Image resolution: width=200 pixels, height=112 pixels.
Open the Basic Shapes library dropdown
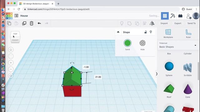click(178, 45)
